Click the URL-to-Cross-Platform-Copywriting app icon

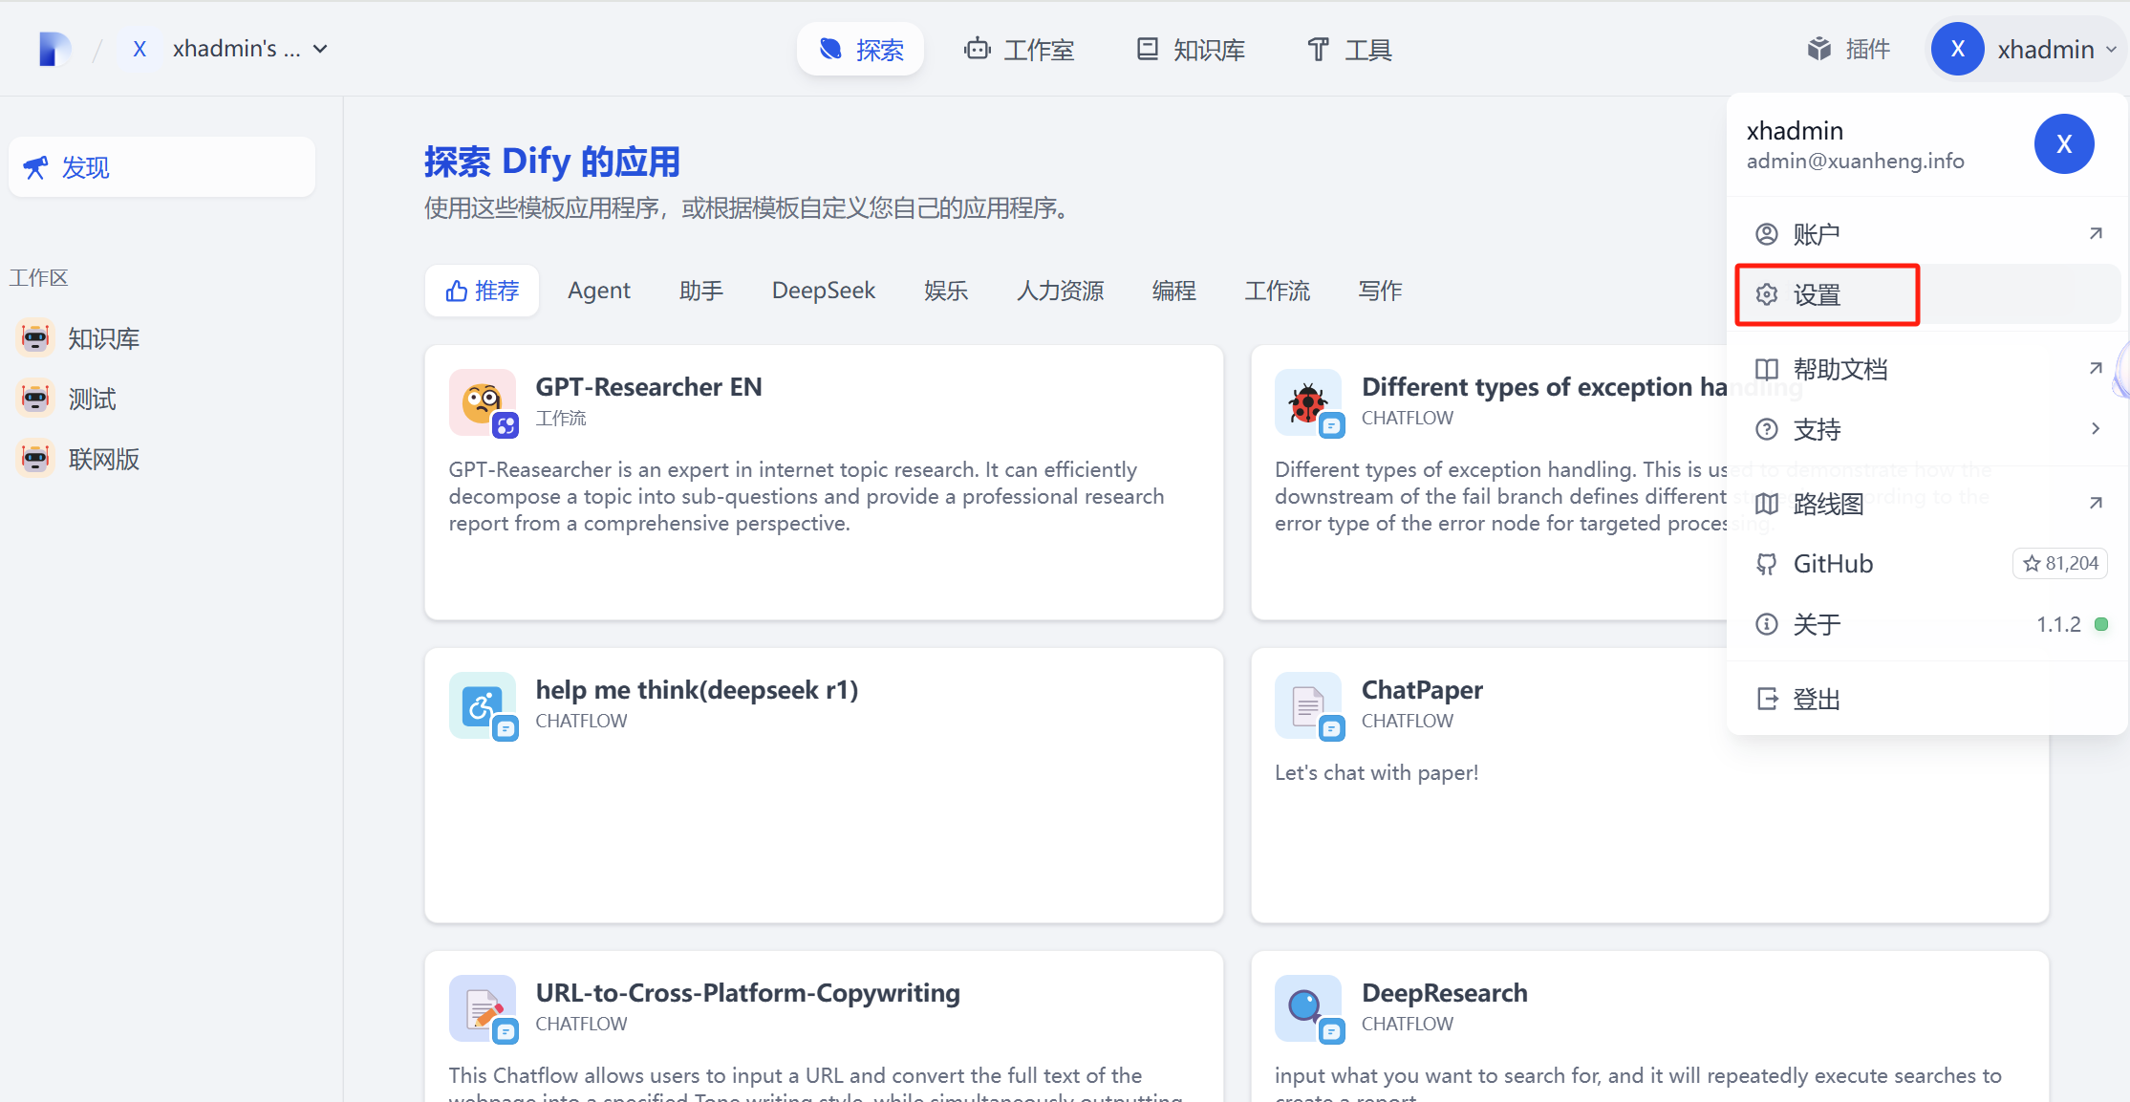pos(483,1008)
